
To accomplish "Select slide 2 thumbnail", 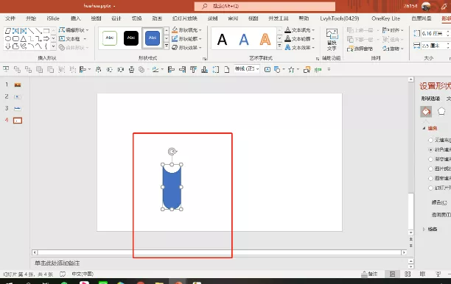I will coord(18,97).
